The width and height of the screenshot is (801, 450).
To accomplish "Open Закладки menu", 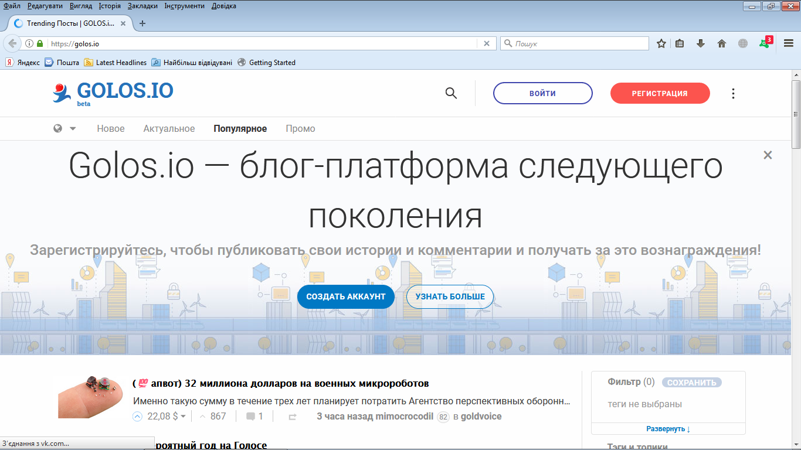I will [142, 6].
